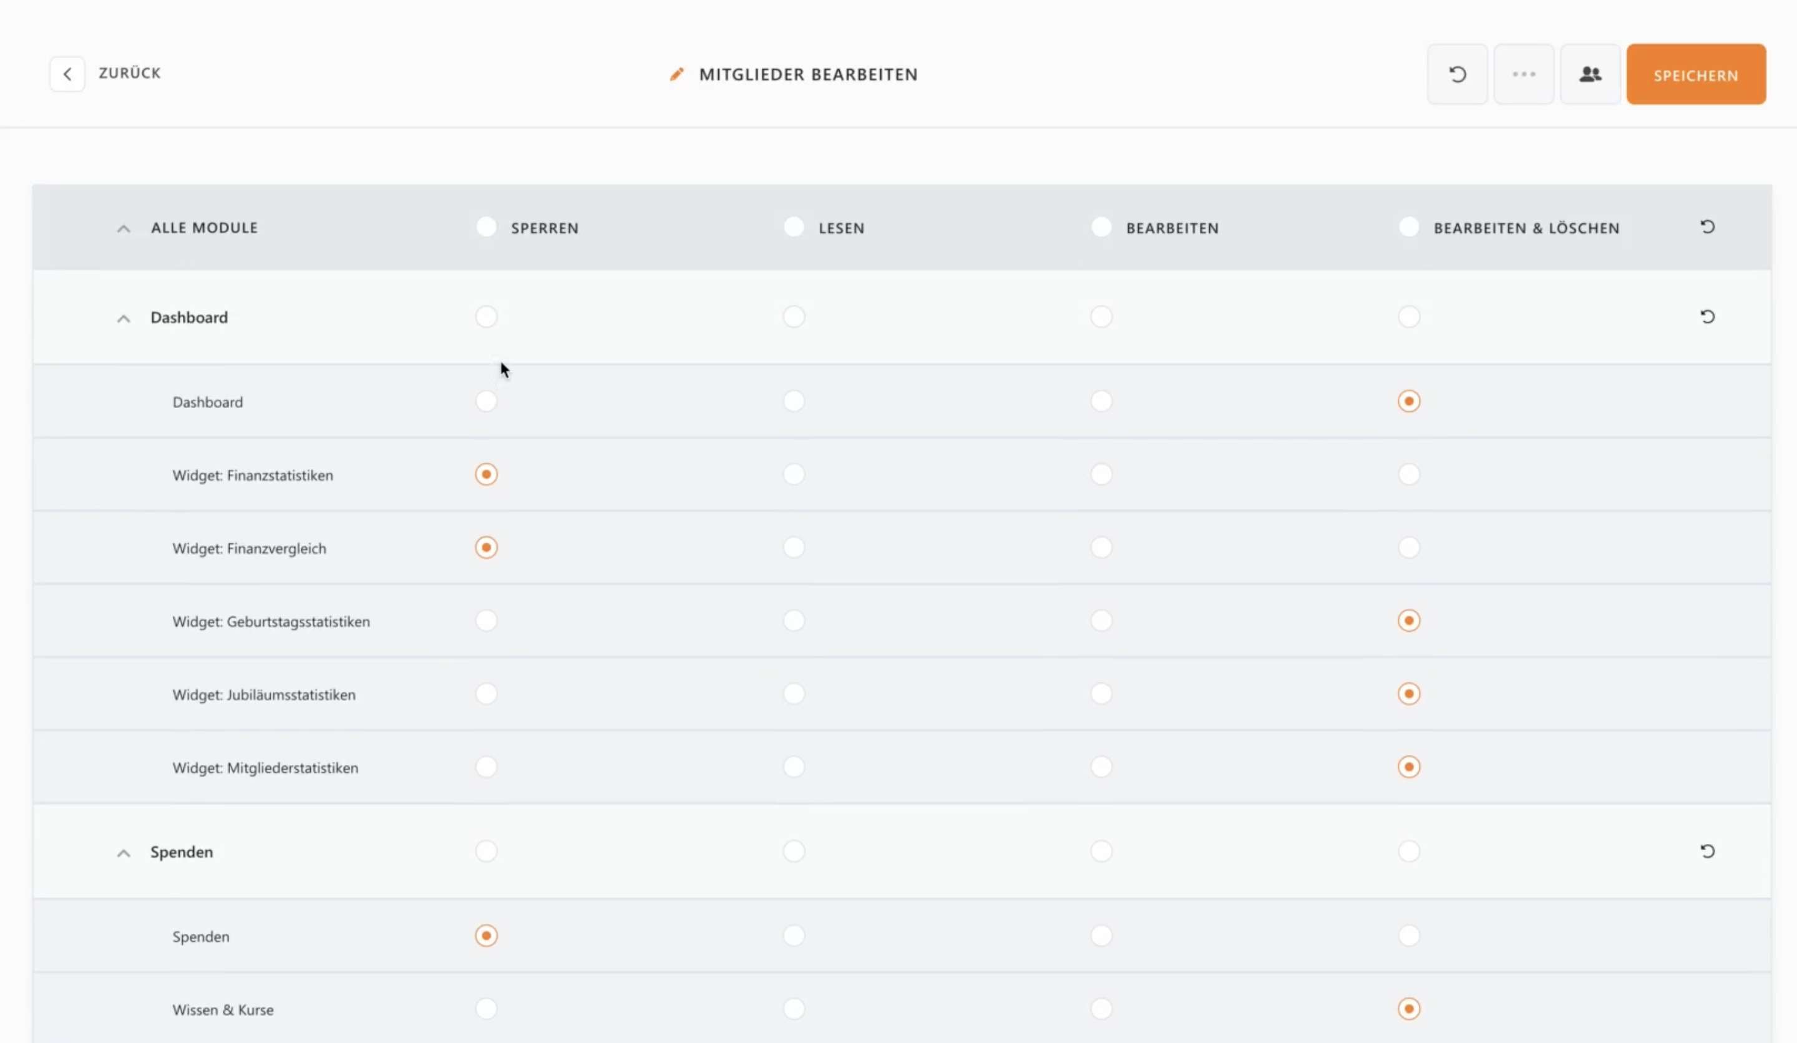Set Widget: Finanzstatistiken to Lesen
1797x1043 pixels.
(x=794, y=474)
